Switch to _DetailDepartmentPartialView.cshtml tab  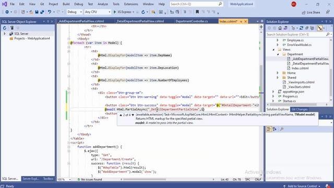tap(140, 21)
